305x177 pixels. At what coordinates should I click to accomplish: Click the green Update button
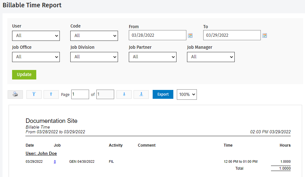pos(24,75)
